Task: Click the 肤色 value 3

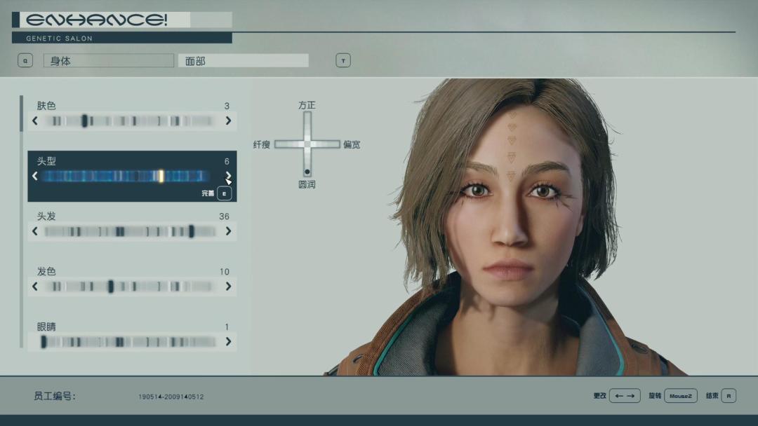Action: click(227, 106)
